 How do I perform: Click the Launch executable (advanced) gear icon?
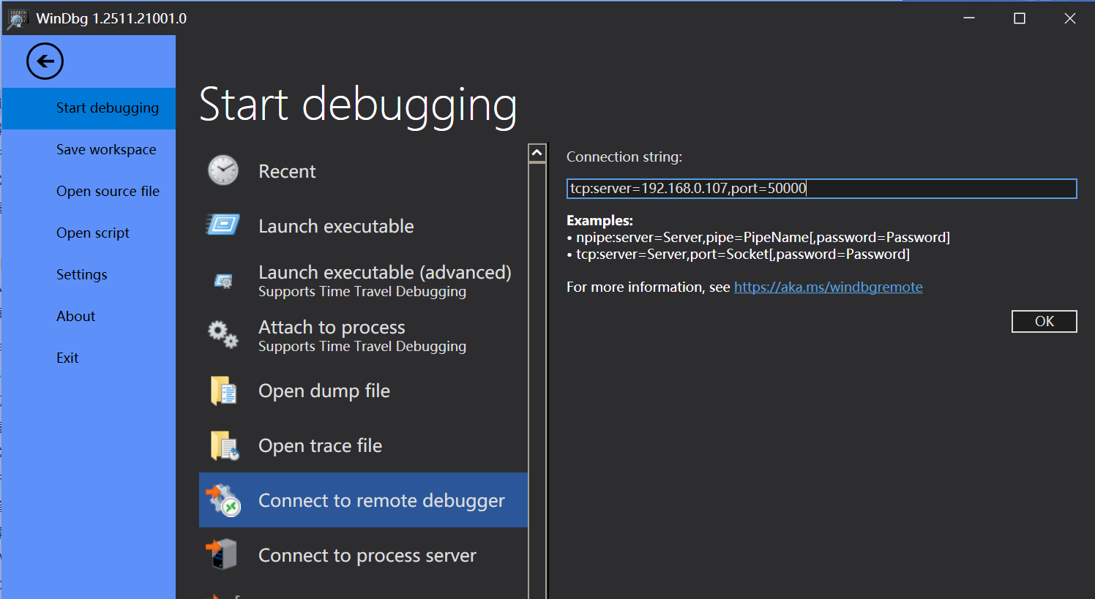223,281
